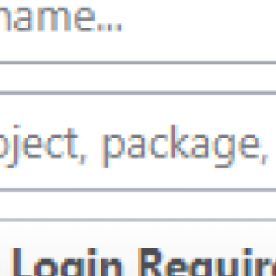Viewport: 276px width, 276px height.
Task: Select the empty row below "name..."
Action: [138, 78]
